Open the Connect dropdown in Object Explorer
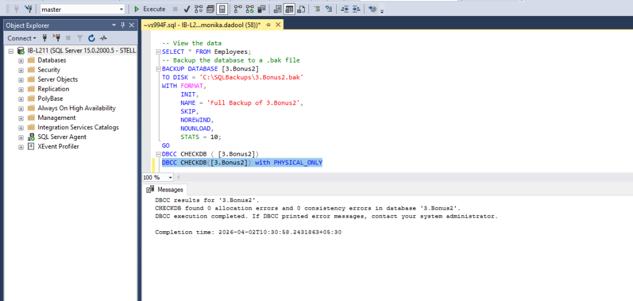The height and width of the screenshot is (301, 633). (x=22, y=38)
